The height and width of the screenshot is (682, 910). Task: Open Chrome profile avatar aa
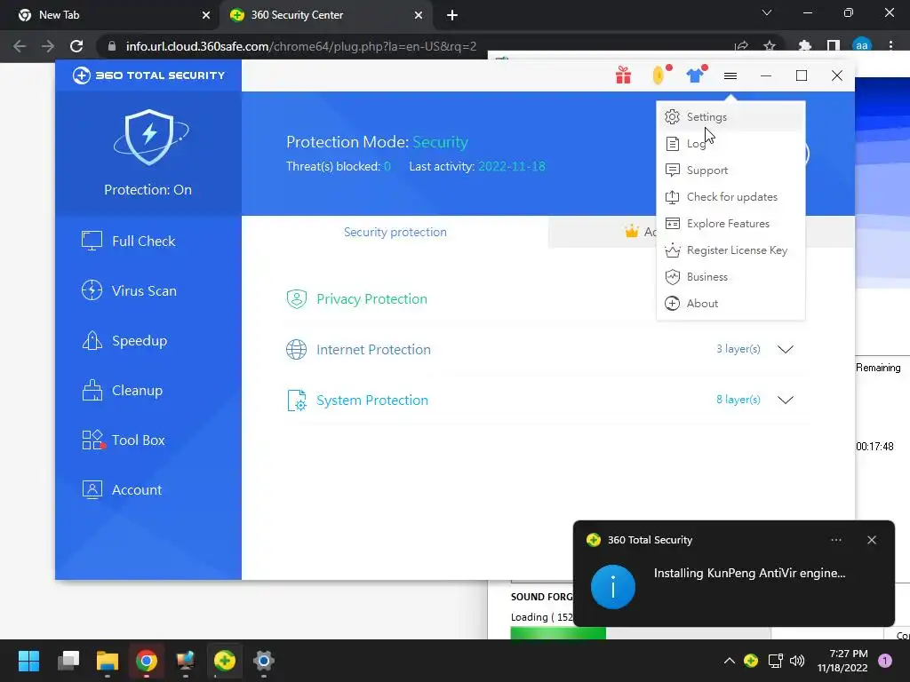coord(862,46)
